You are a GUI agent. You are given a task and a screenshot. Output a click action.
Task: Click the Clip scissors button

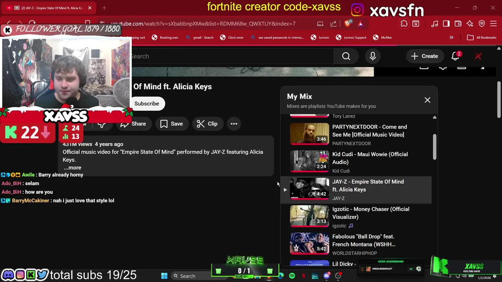click(207, 124)
